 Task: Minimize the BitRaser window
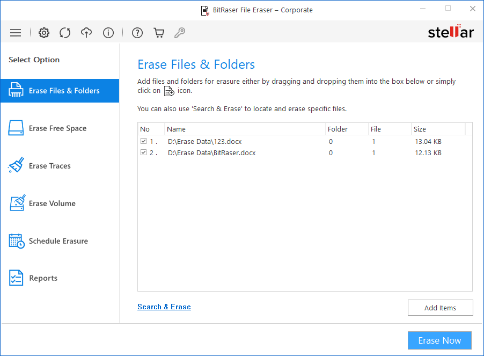(423, 9)
